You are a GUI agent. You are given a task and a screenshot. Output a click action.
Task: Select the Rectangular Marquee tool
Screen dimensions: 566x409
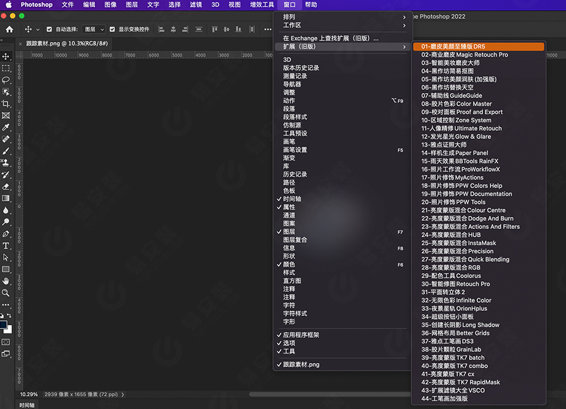[x=6, y=69]
